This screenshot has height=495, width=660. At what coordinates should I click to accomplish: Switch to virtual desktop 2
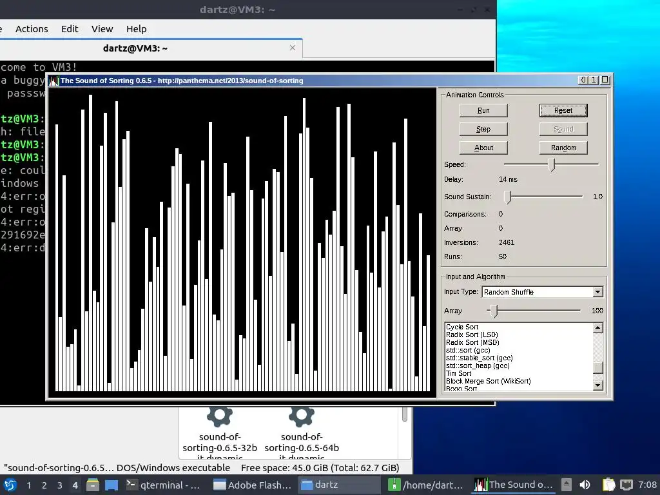pyautogui.click(x=44, y=485)
